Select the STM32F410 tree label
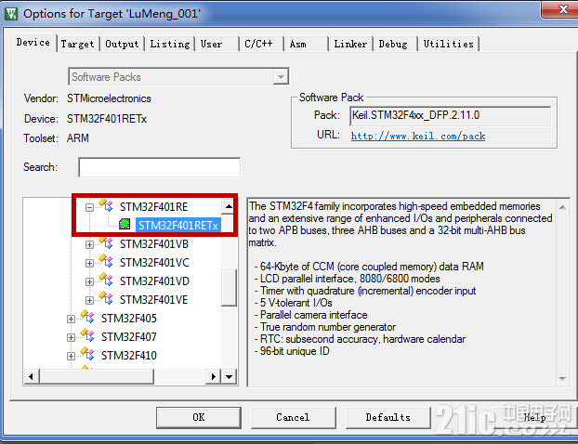This screenshot has height=444, width=578. [x=129, y=355]
